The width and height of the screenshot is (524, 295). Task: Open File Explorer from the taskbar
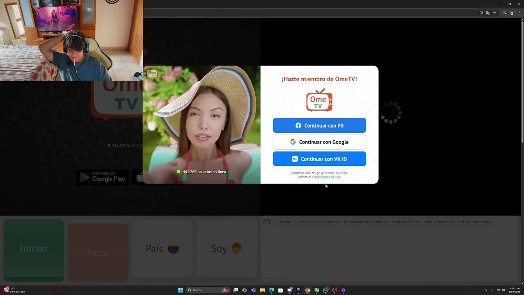(x=262, y=290)
